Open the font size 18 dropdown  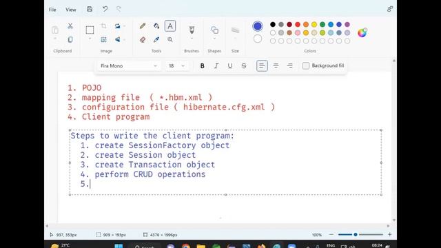(x=176, y=66)
